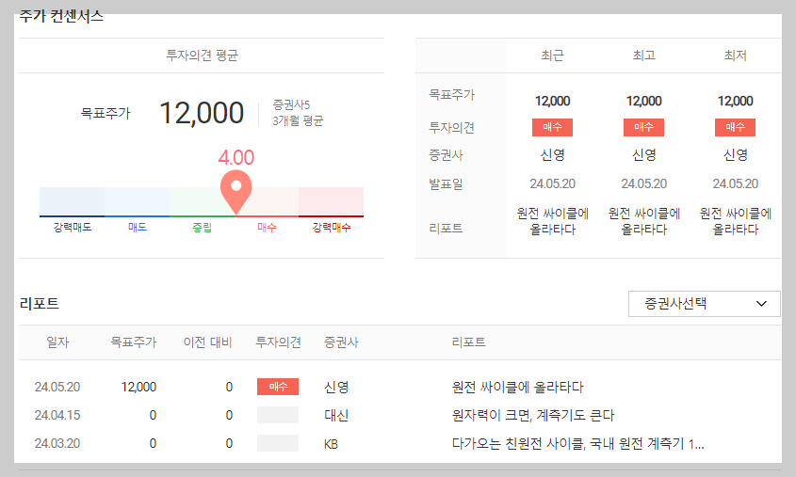Click the 투자의견 column header in report table
The width and height of the screenshot is (796, 477).
click(278, 342)
